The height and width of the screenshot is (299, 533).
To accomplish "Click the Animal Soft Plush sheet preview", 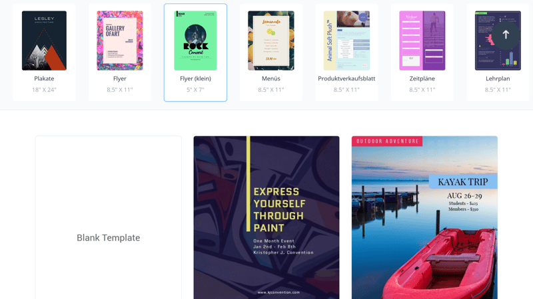I will [x=346, y=41].
